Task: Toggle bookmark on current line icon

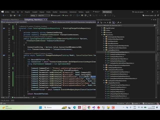Action: coord(105,15)
